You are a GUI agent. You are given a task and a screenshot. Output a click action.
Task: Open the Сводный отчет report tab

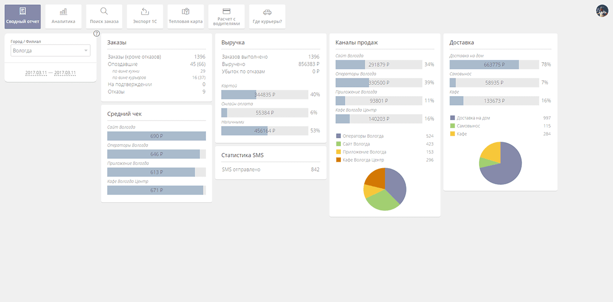point(23,16)
